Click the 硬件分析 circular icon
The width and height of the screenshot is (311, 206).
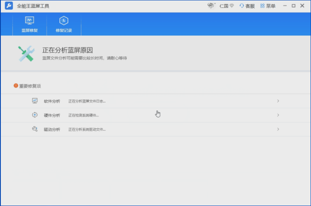click(x=35, y=115)
